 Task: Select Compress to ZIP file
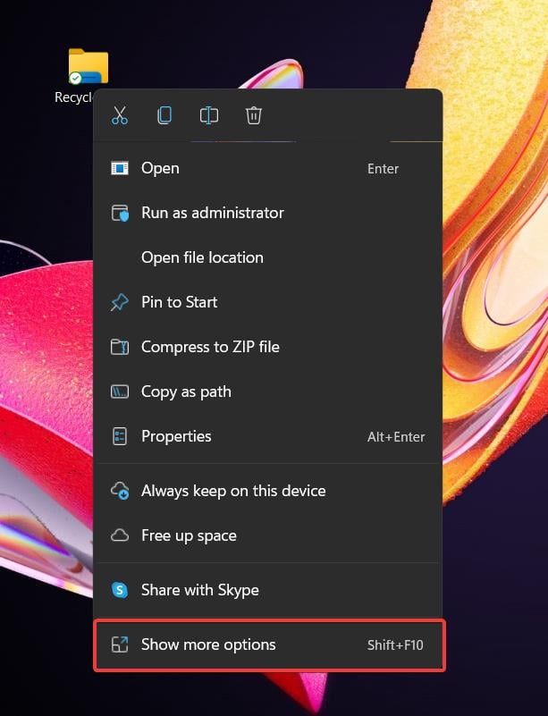tap(268, 347)
